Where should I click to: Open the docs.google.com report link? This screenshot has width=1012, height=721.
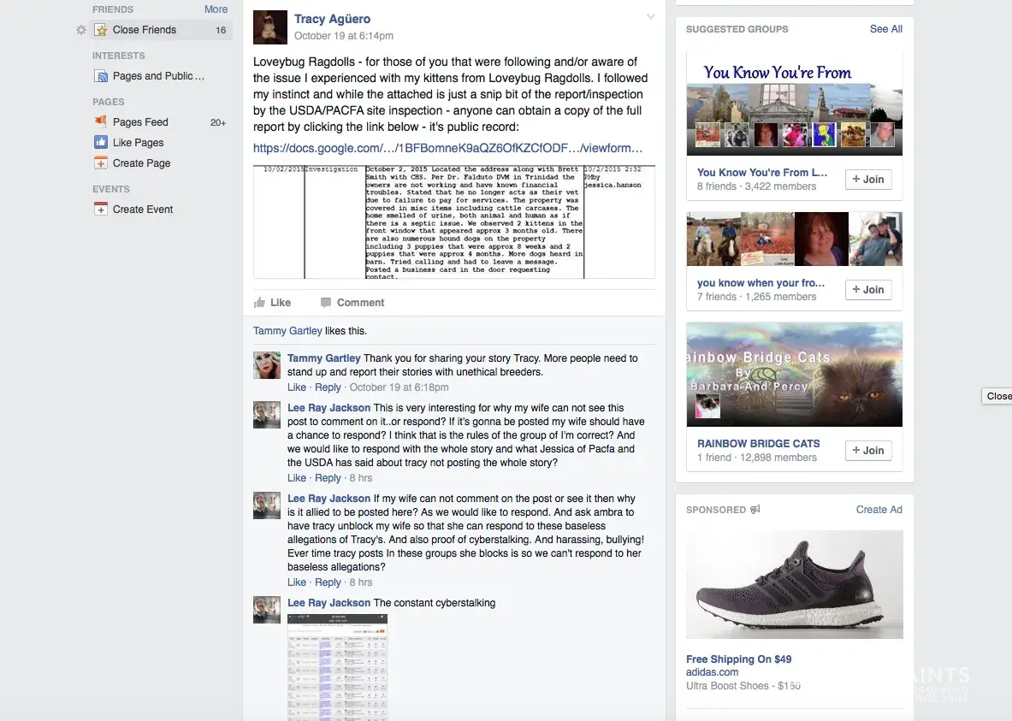pyautogui.click(x=447, y=148)
